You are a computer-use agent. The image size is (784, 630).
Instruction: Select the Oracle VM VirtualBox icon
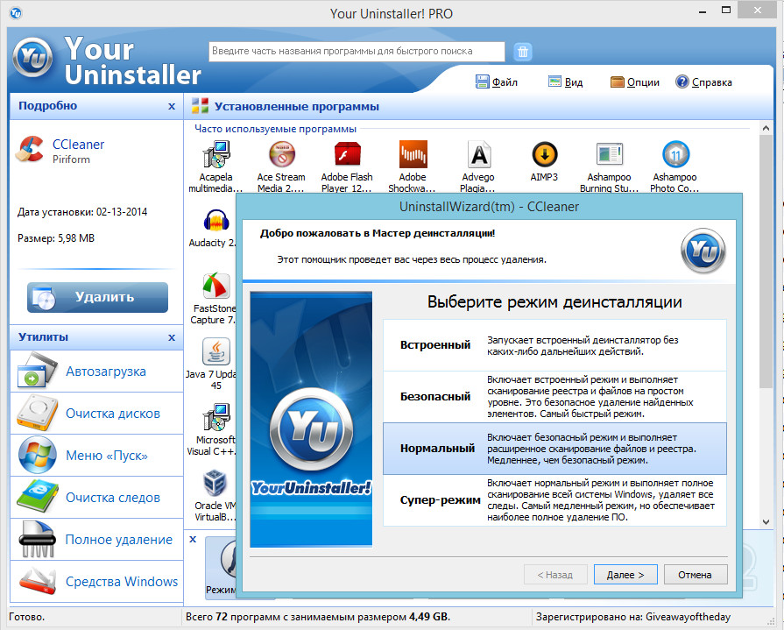coord(216,483)
